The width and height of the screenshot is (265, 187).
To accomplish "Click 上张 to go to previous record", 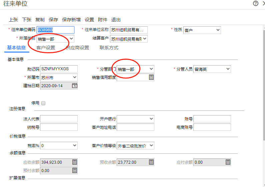I will 13,20.
